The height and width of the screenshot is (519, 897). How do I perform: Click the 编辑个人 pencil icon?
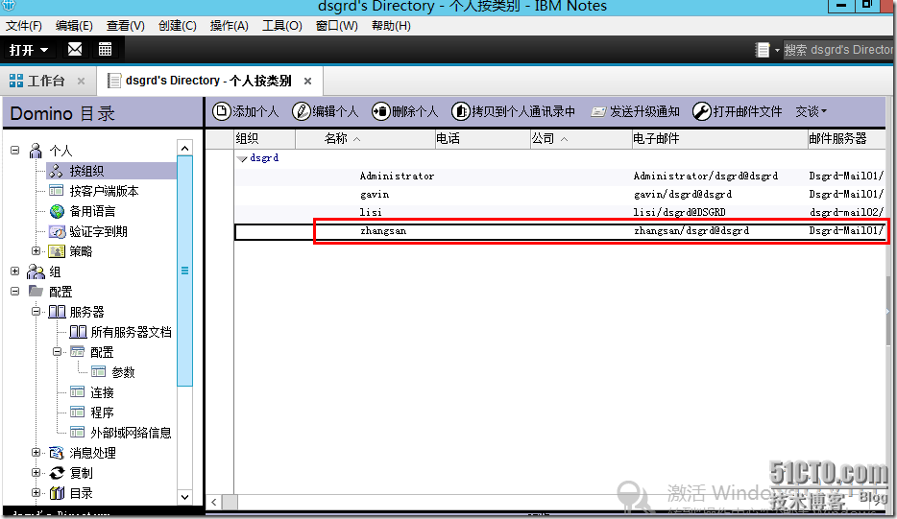pyautogui.click(x=301, y=111)
